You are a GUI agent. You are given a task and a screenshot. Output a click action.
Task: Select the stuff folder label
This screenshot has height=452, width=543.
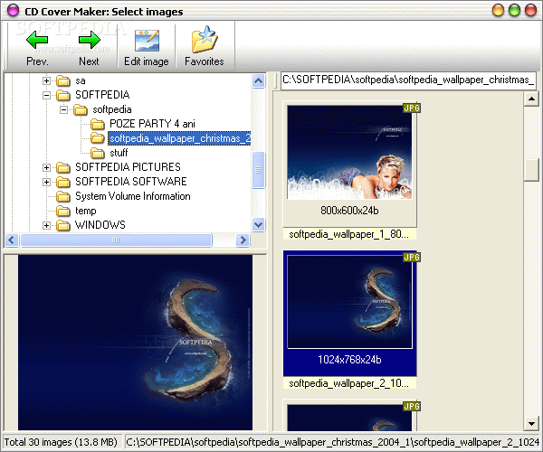click(x=119, y=153)
